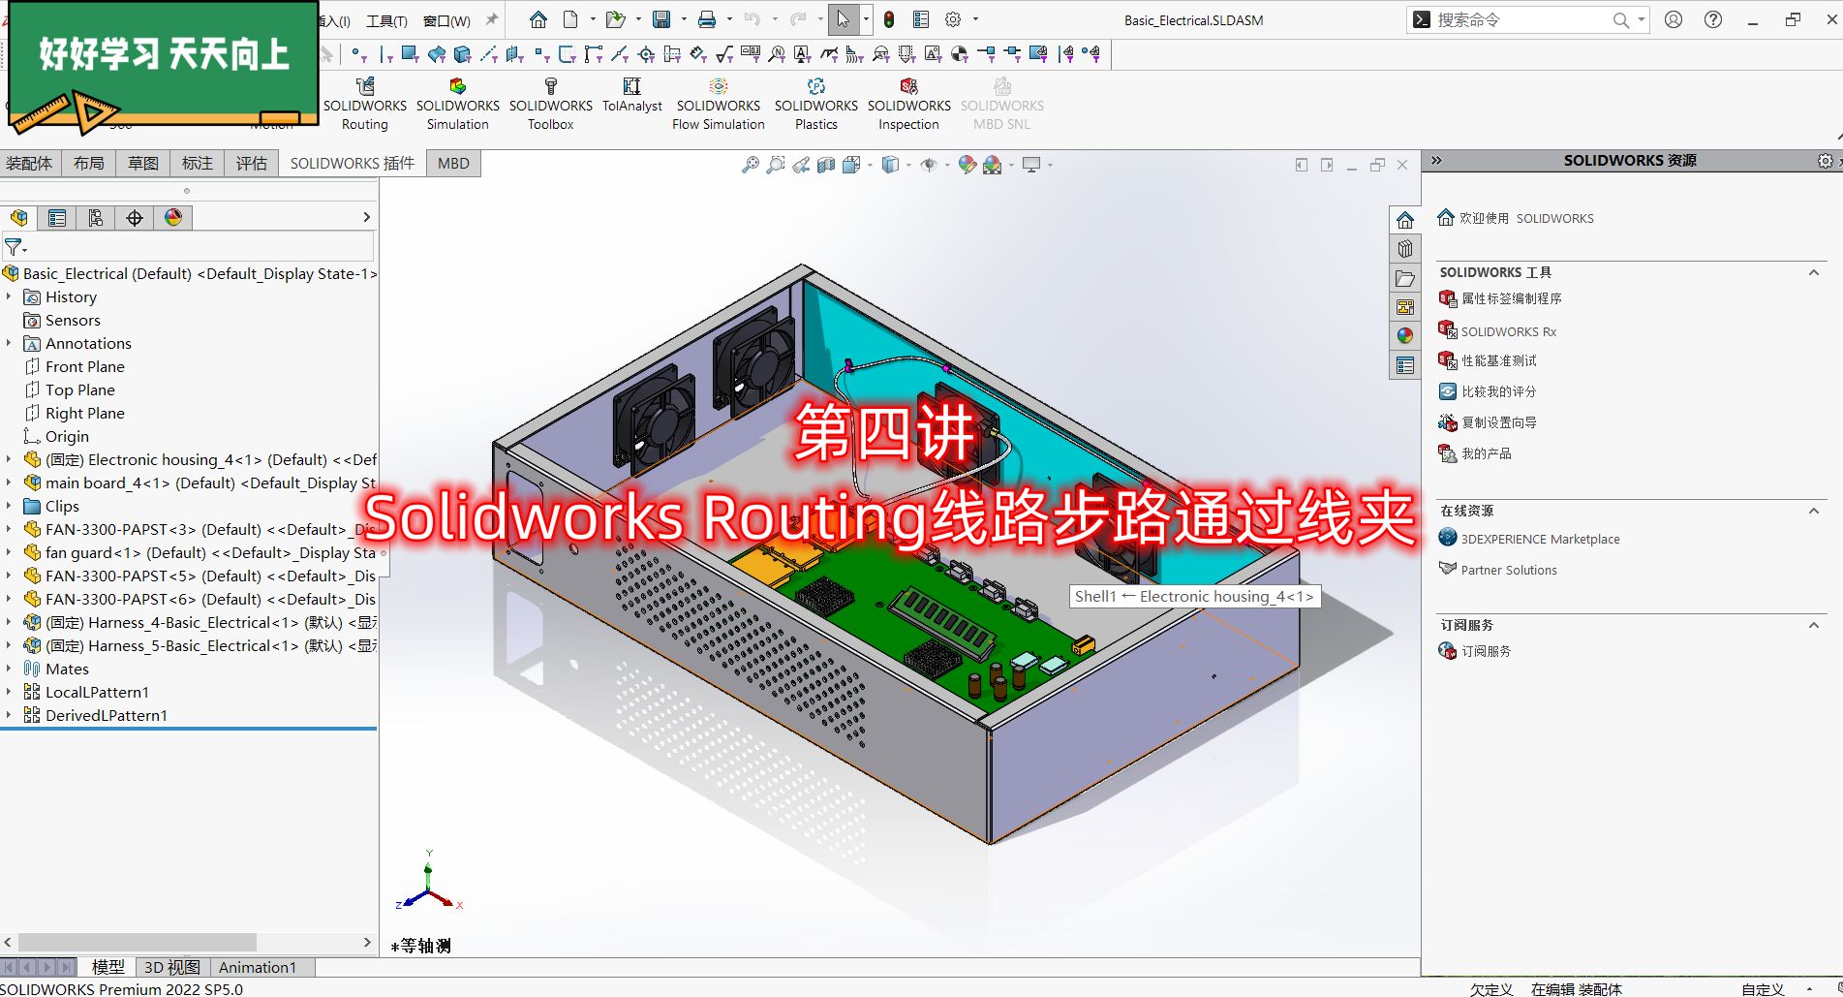Toggle visibility with the Hide/Show Items eye

929,165
